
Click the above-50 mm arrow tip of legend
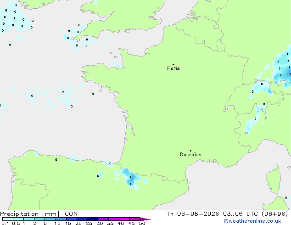click(x=145, y=219)
